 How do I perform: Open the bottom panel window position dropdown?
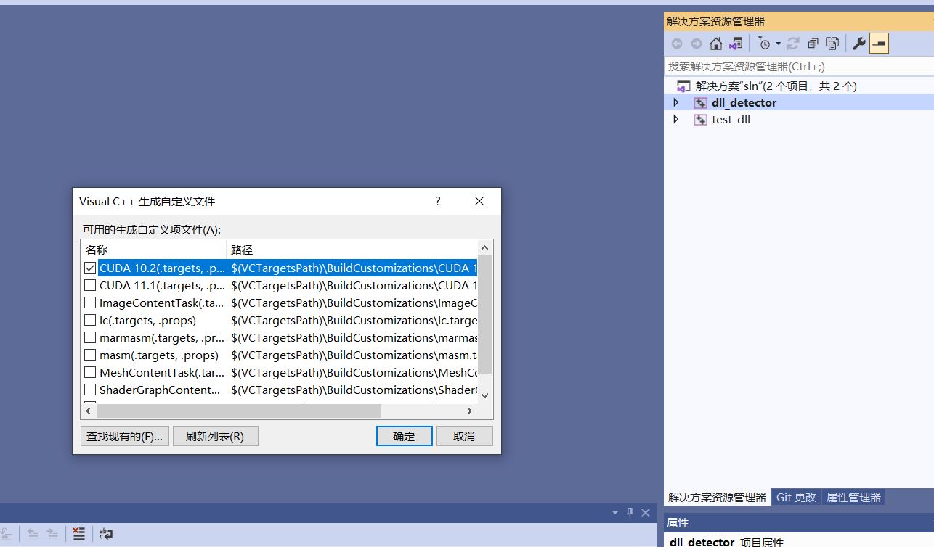click(615, 512)
